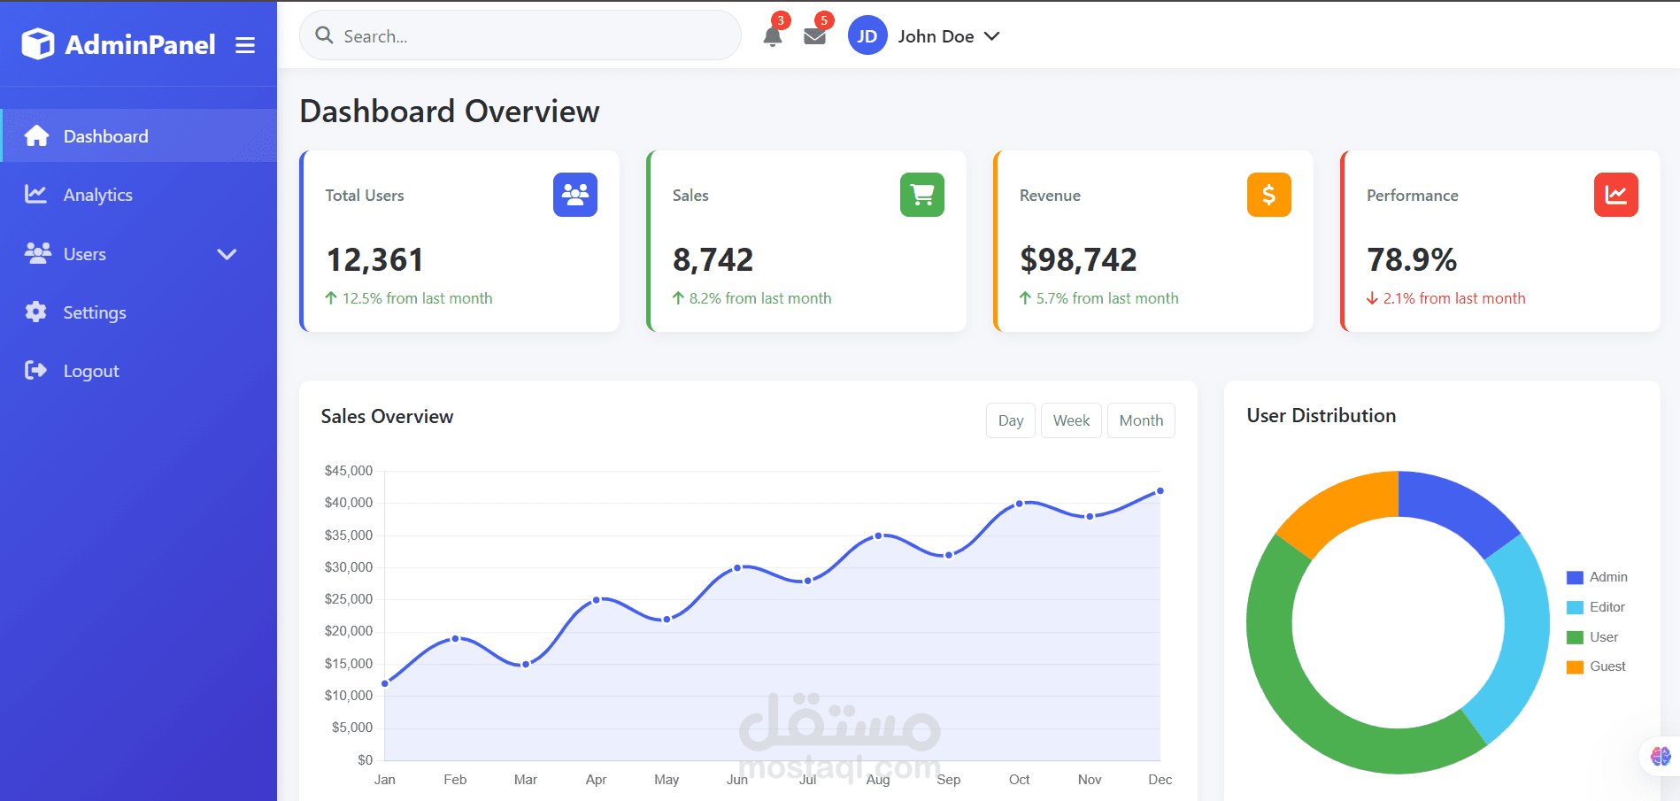This screenshot has width=1680, height=801.
Task: Click the Dashboard home icon
Action: coord(36,135)
